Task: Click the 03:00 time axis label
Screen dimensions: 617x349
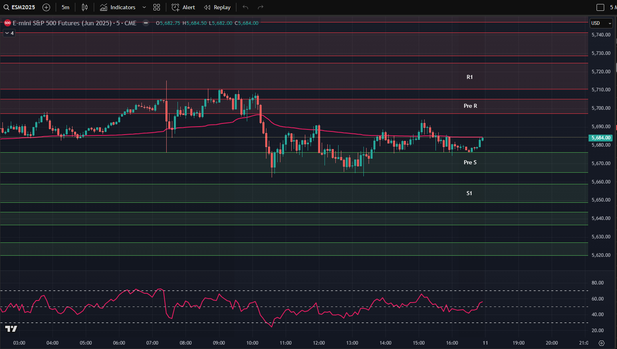Action: [x=19, y=343]
